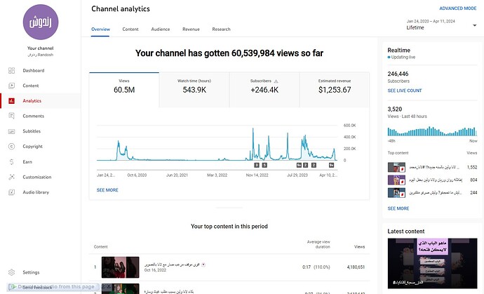Click the ADVANCED MODE link
The width and height of the screenshot is (484, 294).
[x=459, y=8]
